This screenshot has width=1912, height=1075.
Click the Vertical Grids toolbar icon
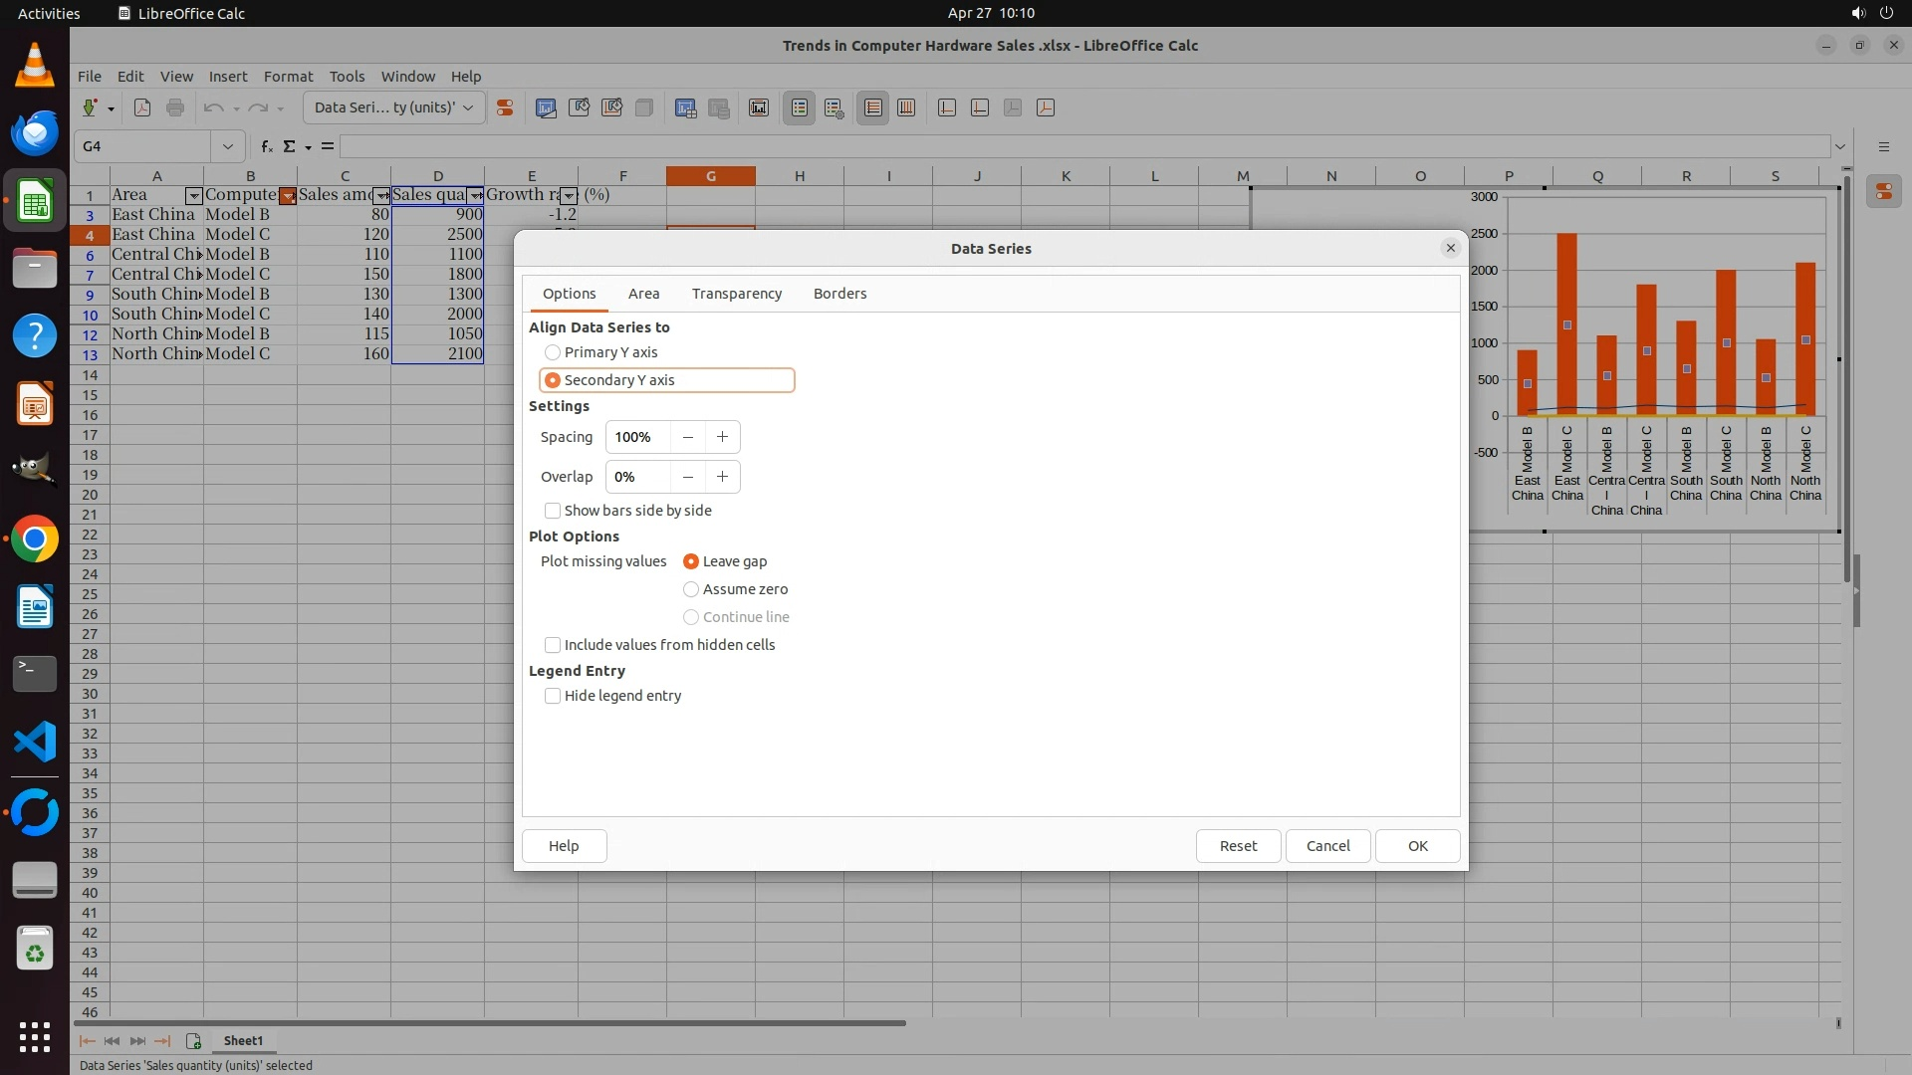[x=906, y=108]
